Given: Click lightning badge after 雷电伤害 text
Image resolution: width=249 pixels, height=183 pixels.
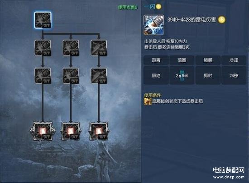Looking at the screenshot, I should 222,20.
